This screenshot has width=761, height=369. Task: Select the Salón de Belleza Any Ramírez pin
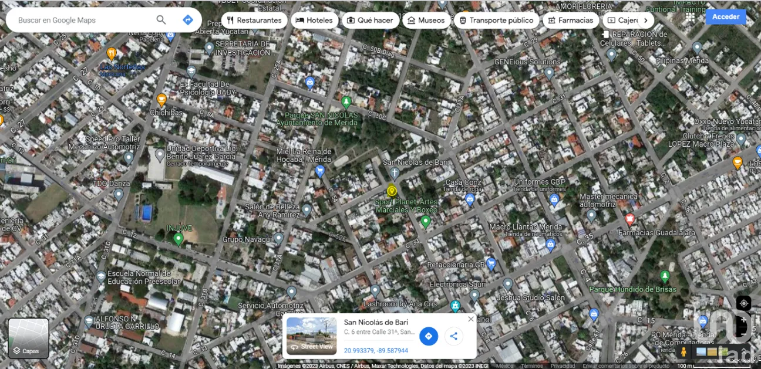pyautogui.click(x=307, y=210)
